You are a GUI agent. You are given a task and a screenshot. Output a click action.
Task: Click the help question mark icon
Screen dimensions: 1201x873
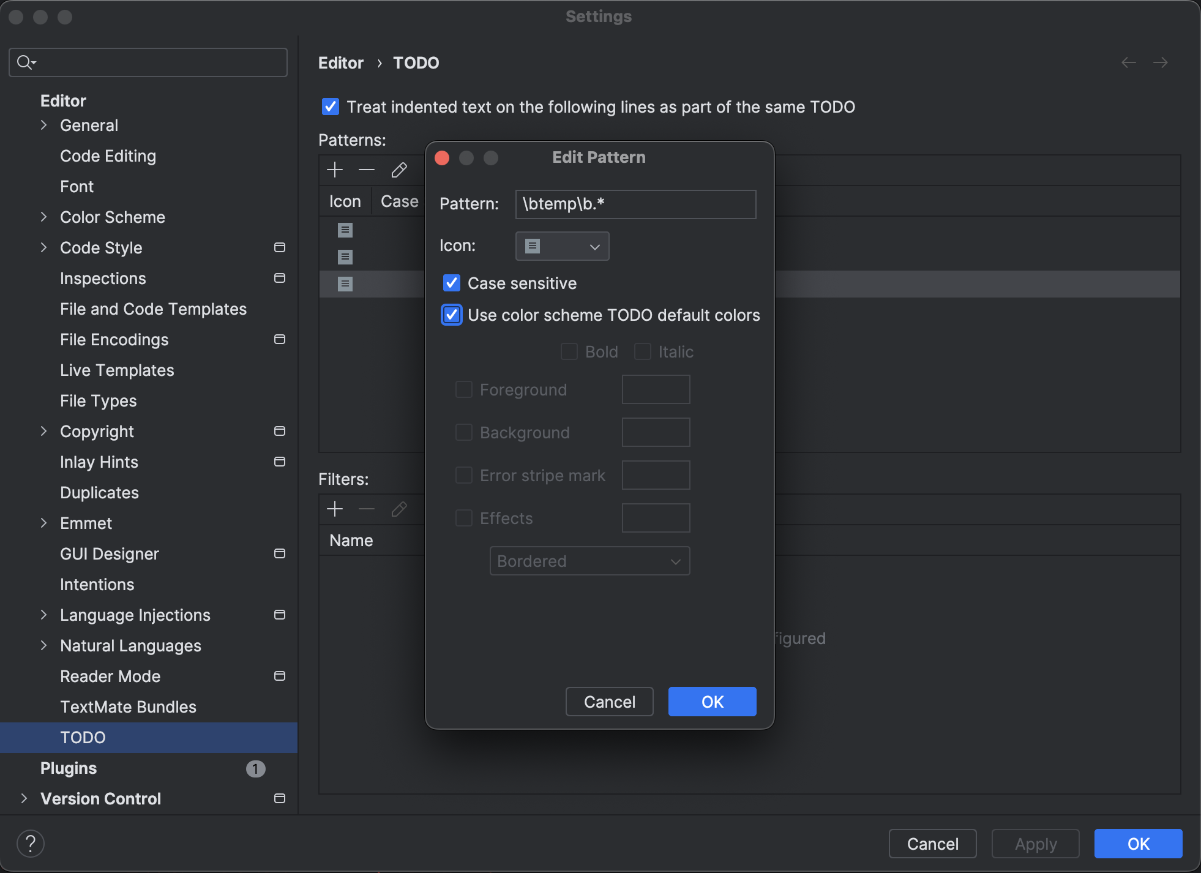[x=31, y=844]
